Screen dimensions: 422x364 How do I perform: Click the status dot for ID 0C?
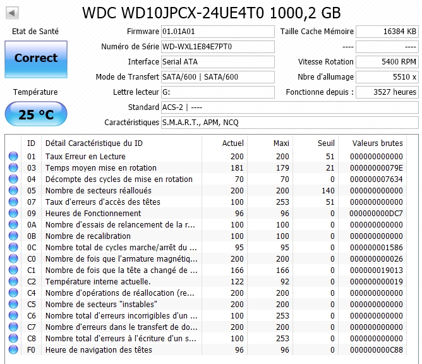pyautogui.click(x=13, y=247)
